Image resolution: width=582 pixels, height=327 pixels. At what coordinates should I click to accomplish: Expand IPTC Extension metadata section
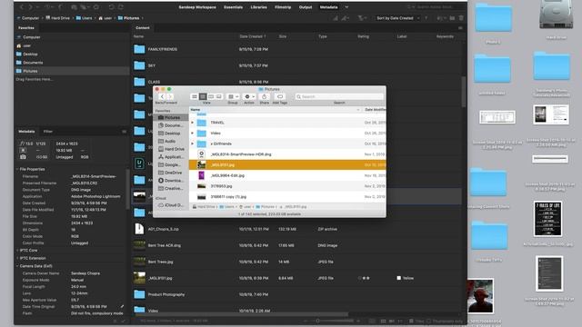click(17, 258)
